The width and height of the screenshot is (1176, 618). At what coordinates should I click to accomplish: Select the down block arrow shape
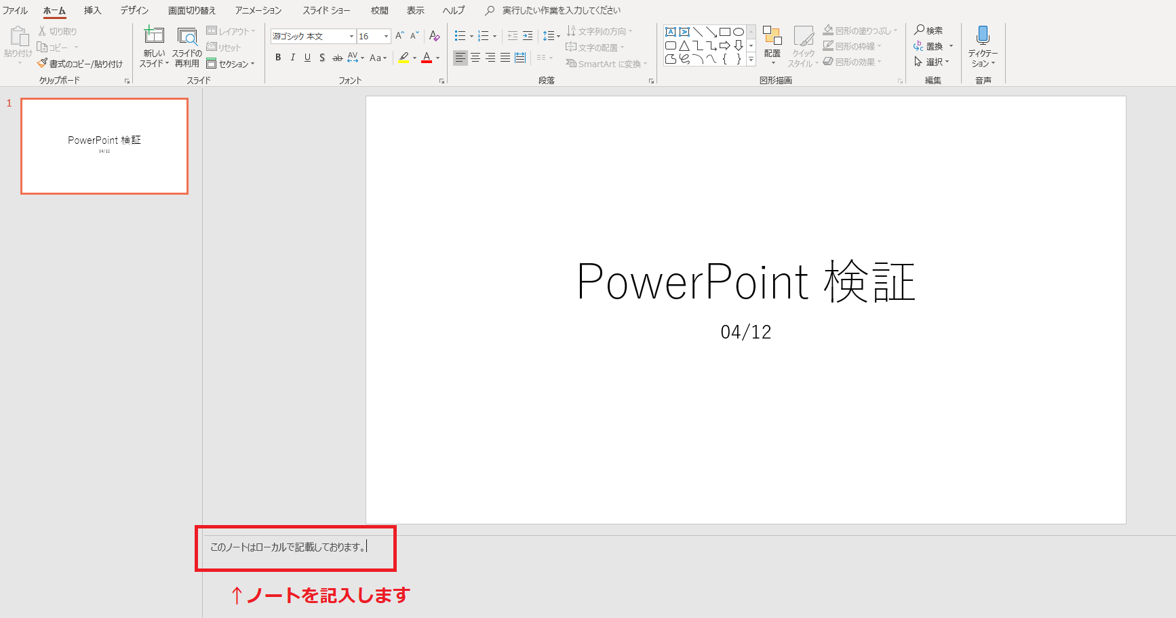pos(739,45)
